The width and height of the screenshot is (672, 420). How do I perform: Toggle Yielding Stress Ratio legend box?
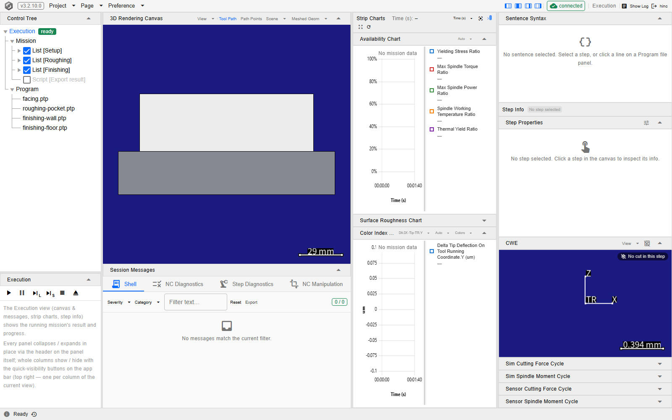pyautogui.click(x=432, y=51)
